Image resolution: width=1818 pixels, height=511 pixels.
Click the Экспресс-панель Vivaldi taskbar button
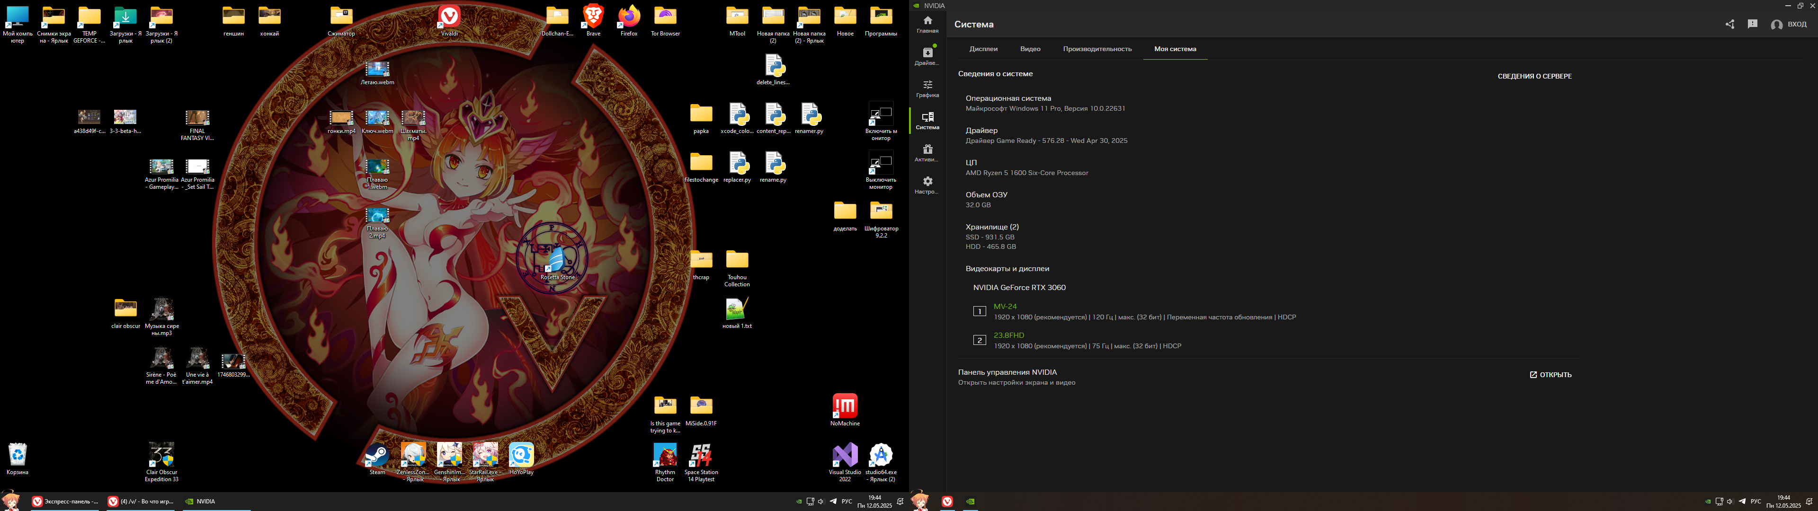(x=65, y=502)
